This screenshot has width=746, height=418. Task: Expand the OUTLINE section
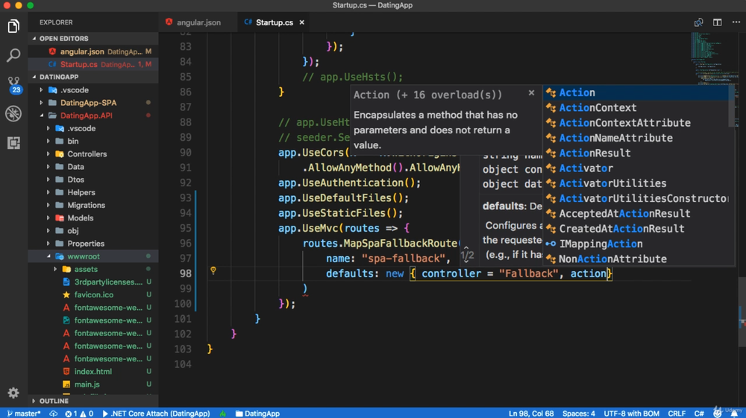(x=54, y=401)
